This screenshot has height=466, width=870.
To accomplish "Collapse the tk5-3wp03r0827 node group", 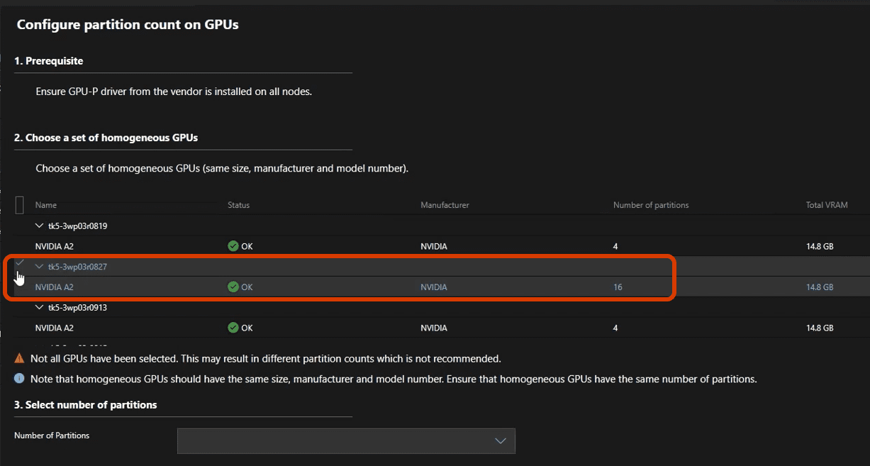I will tap(39, 267).
